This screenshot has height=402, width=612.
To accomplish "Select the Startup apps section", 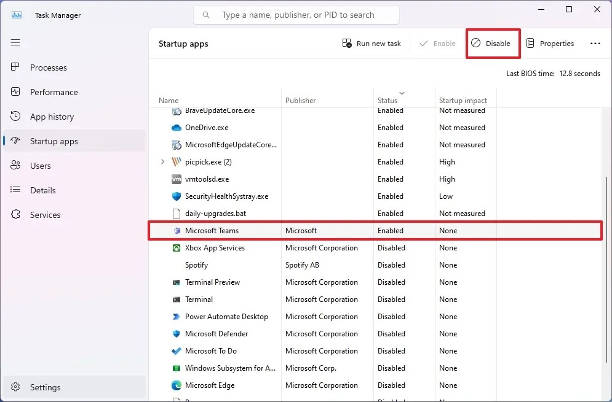I will click(x=54, y=141).
